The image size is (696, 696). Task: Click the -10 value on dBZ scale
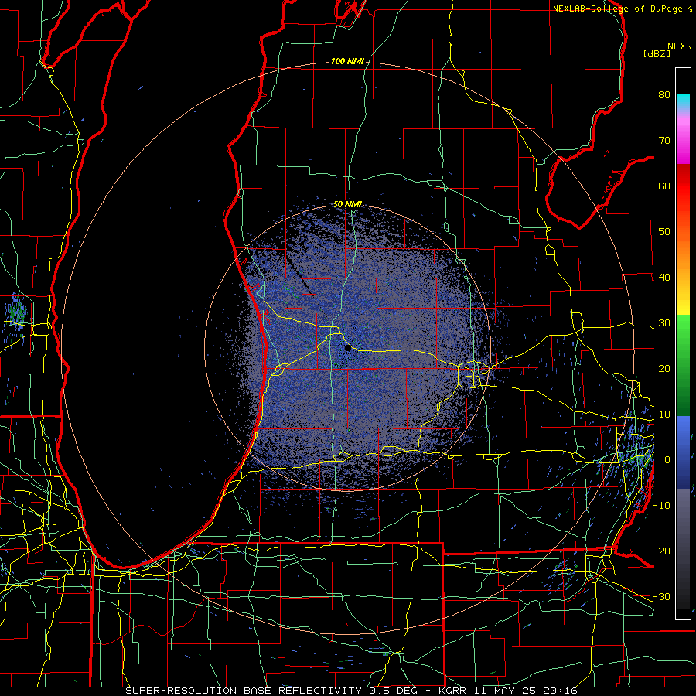661,505
